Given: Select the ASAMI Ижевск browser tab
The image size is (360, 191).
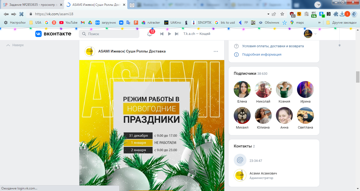Looking at the screenshot, I should pyautogui.click(x=96, y=5).
